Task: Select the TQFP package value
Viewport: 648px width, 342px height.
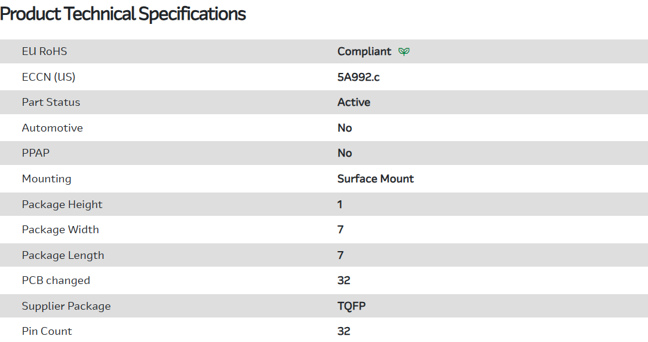Action: pyautogui.click(x=351, y=306)
